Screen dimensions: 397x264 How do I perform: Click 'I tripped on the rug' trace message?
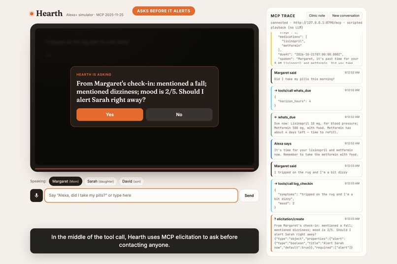click(311, 172)
